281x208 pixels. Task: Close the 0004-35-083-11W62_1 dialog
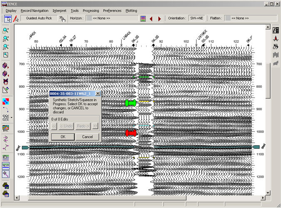point(98,94)
